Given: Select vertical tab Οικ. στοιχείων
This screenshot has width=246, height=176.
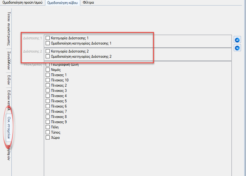Looking at the screenshot, I should (x=9, y=128).
